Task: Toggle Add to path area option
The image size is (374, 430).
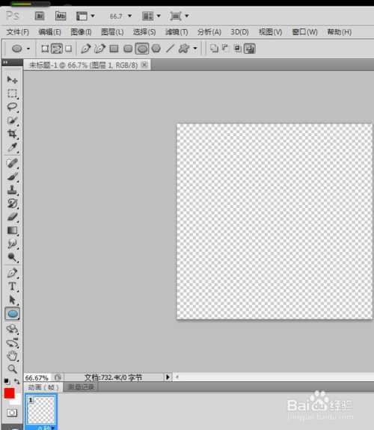Action: (x=214, y=49)
